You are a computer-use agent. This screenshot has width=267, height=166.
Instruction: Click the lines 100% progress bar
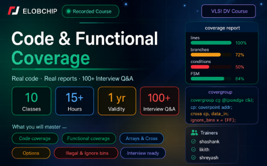tap(211, 43)
